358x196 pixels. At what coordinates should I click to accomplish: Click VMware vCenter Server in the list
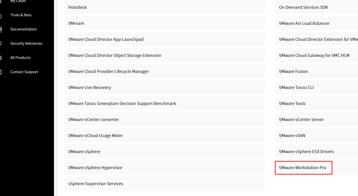[301, 119]
